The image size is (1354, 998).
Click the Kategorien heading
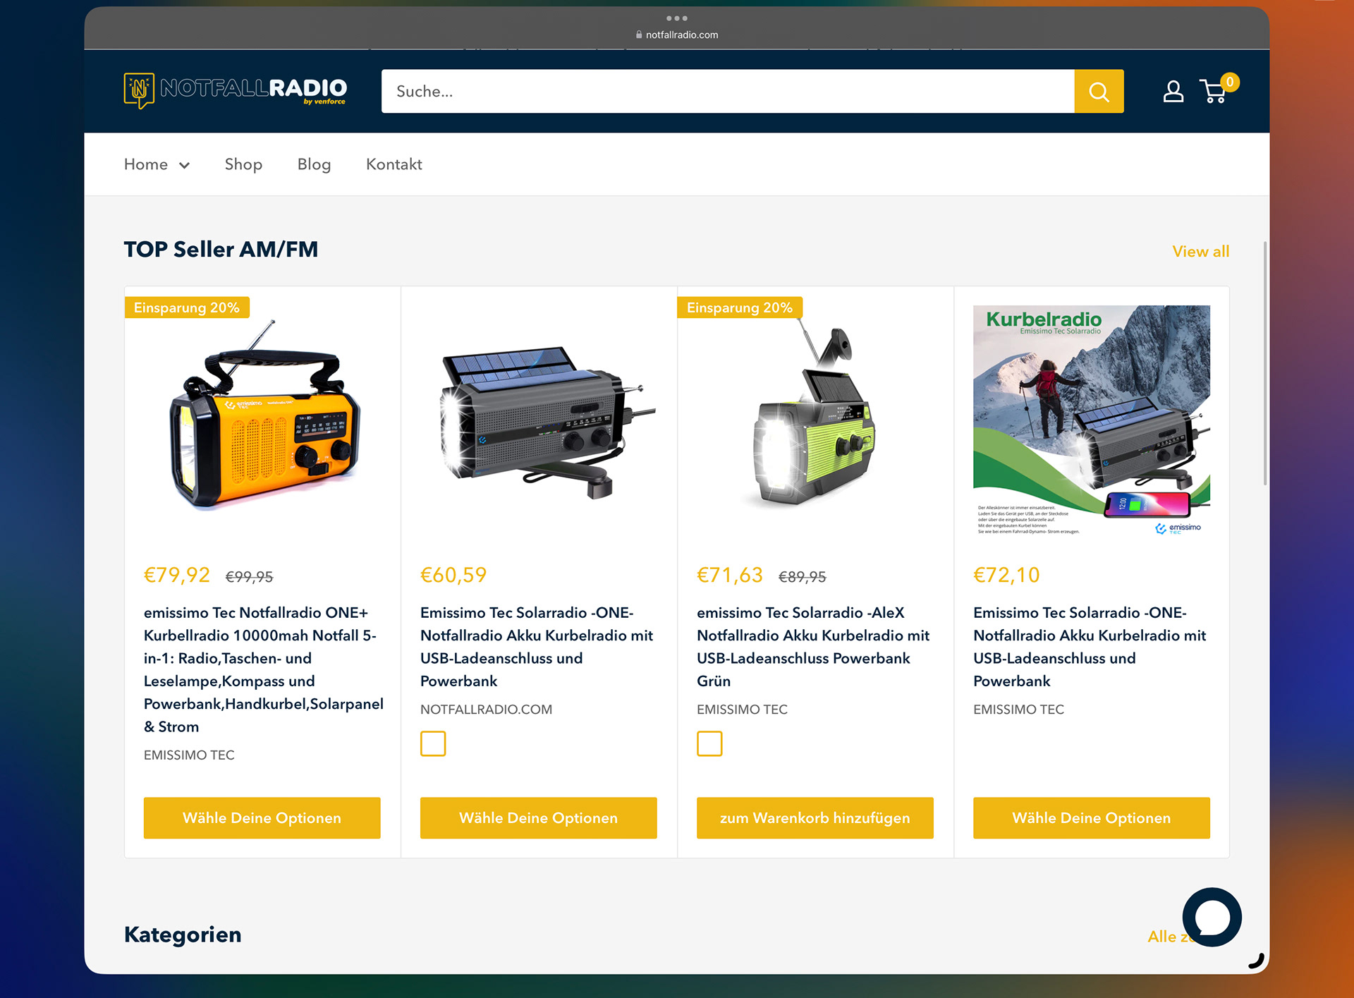pos(183,935)
